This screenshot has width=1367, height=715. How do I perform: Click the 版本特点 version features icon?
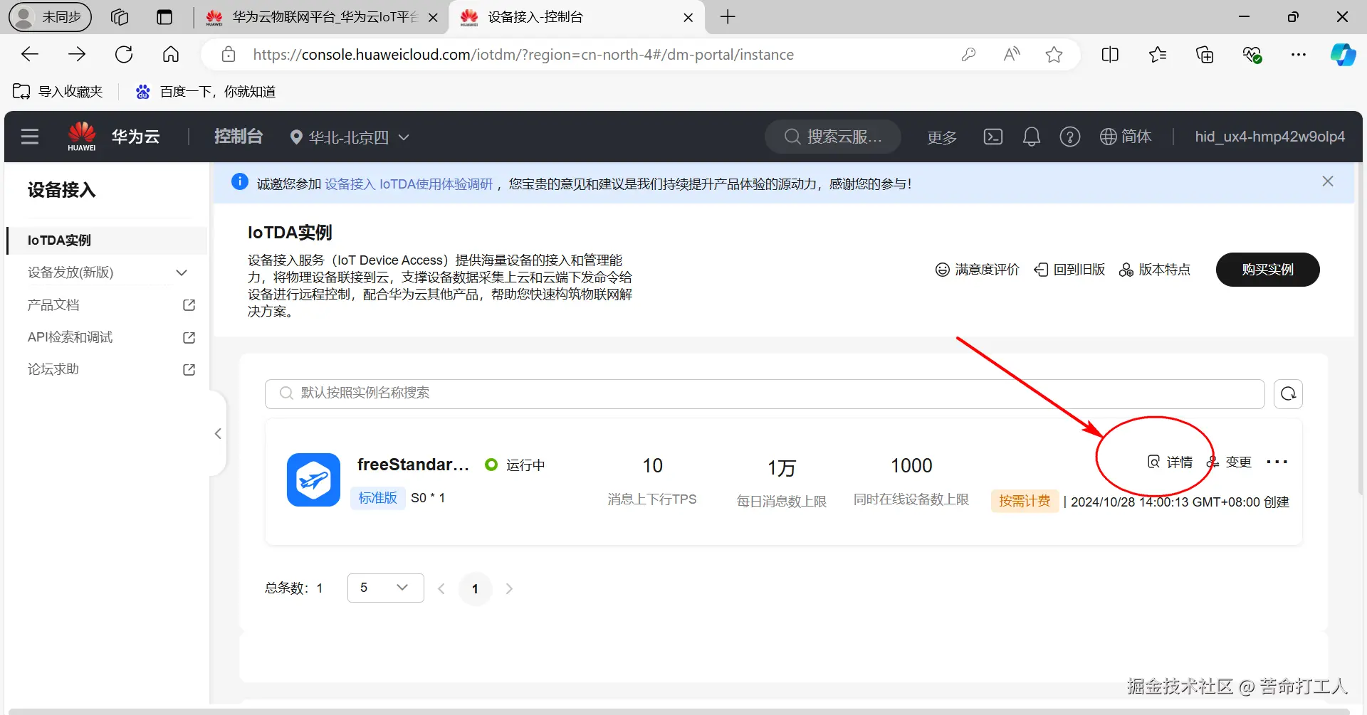coord(1155,269)
